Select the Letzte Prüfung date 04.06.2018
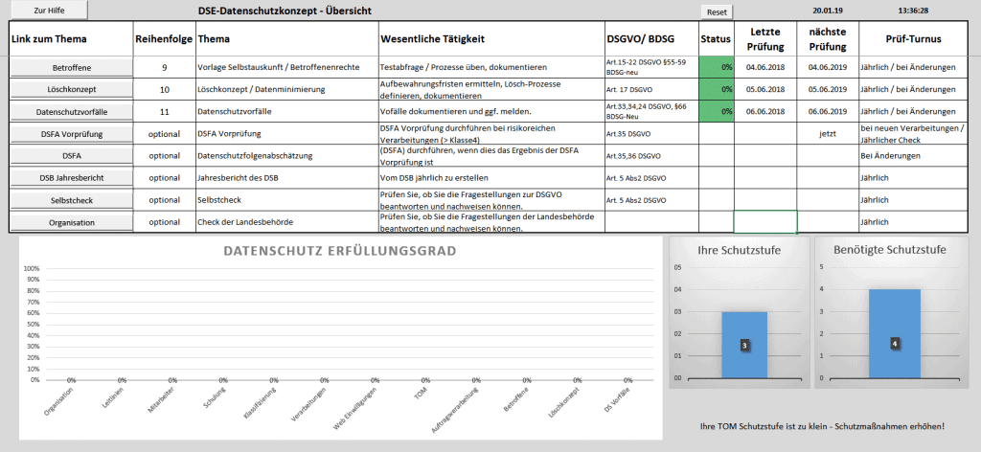981x452 pixels. tap(764, 67)
